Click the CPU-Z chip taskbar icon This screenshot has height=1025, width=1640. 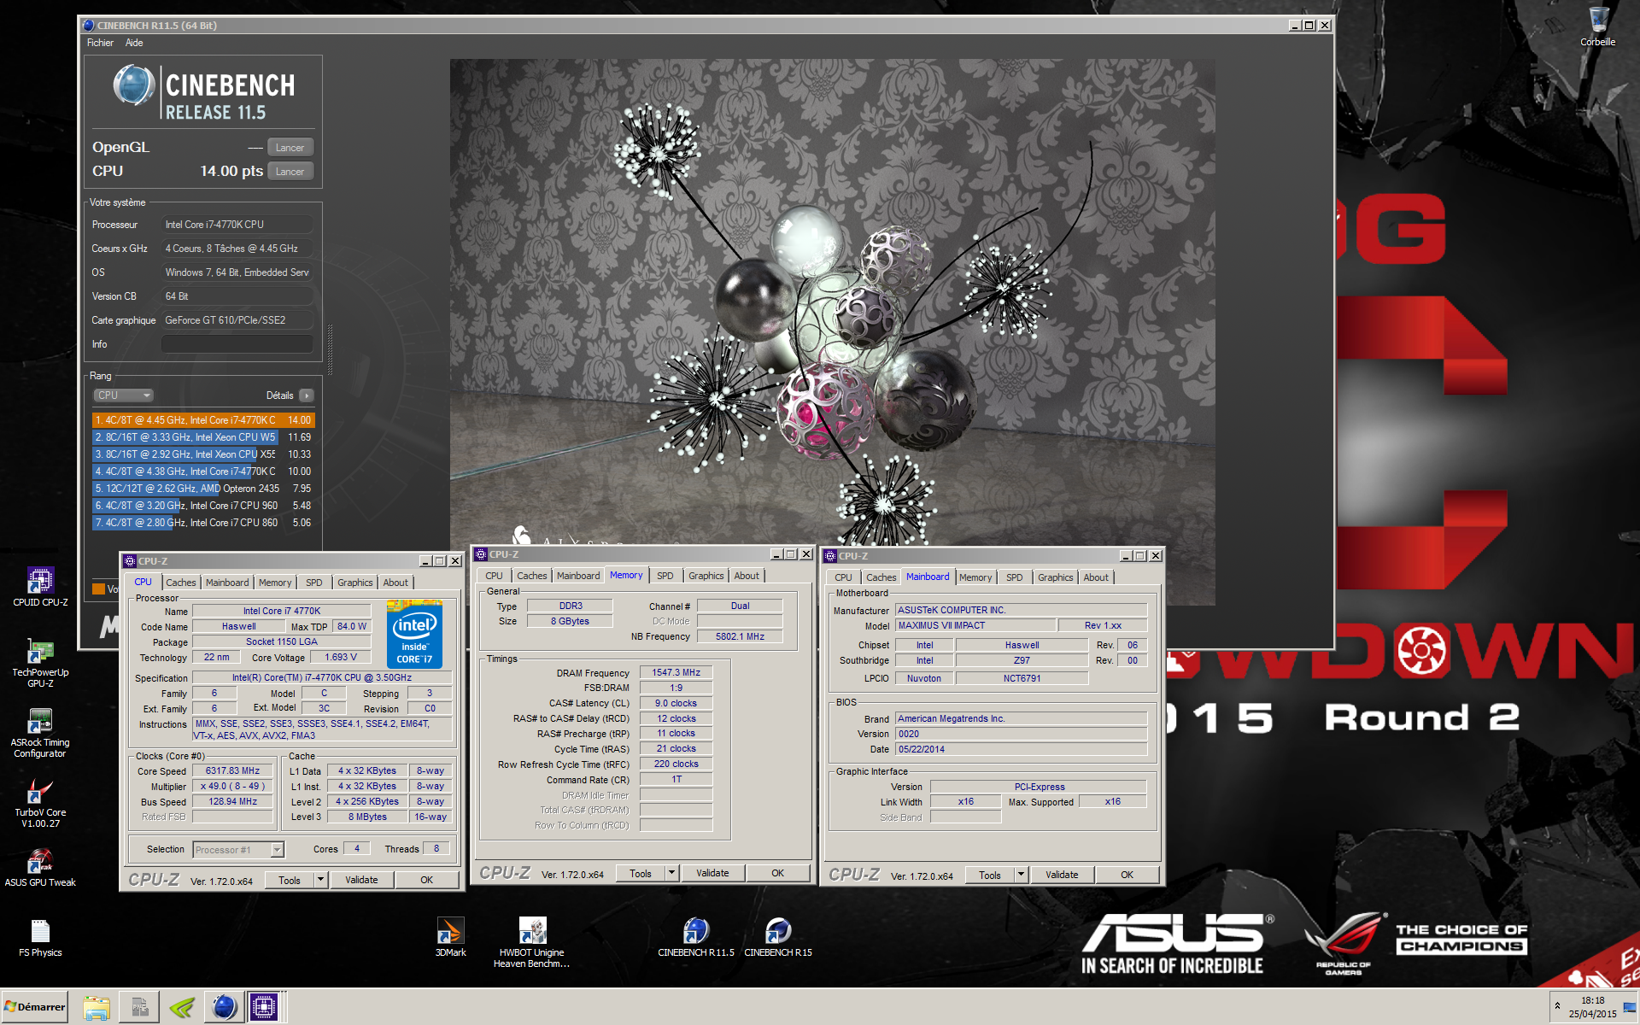[x=264, y=1008]
